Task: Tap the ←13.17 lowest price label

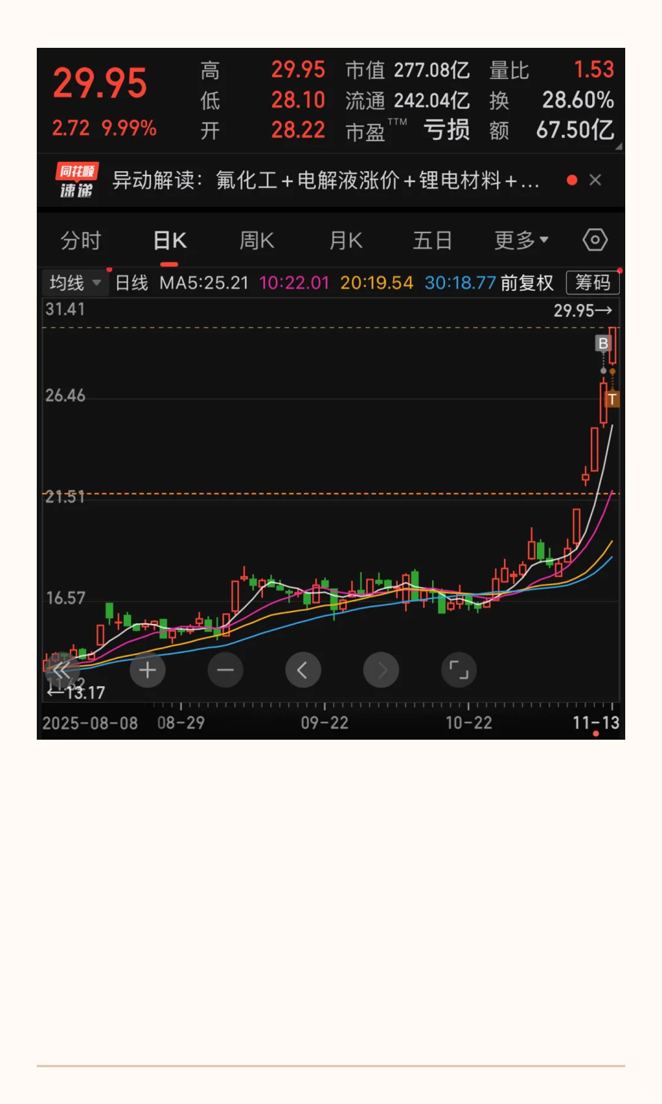Action: (x=76, y=692)
